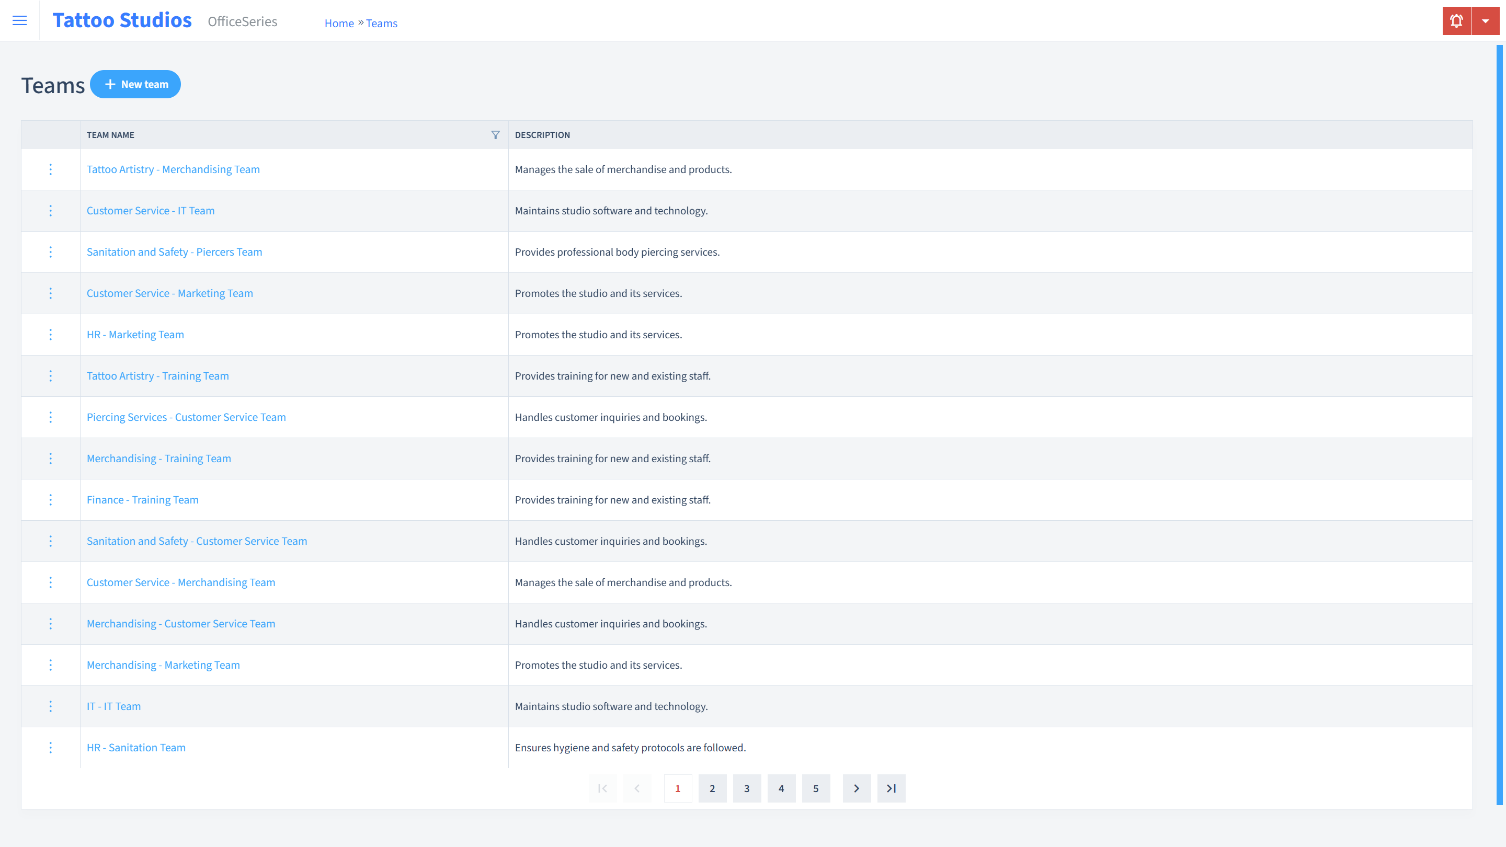
Task: Click the notification bell icon
Action: click(x=1456, y=21)
